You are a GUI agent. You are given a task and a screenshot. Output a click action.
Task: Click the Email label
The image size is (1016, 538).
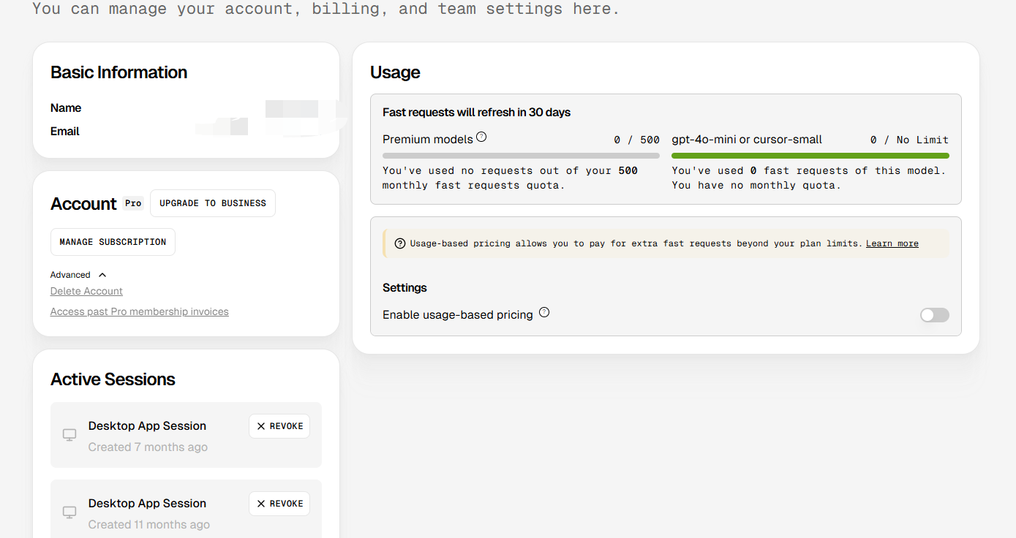point(65,132)
